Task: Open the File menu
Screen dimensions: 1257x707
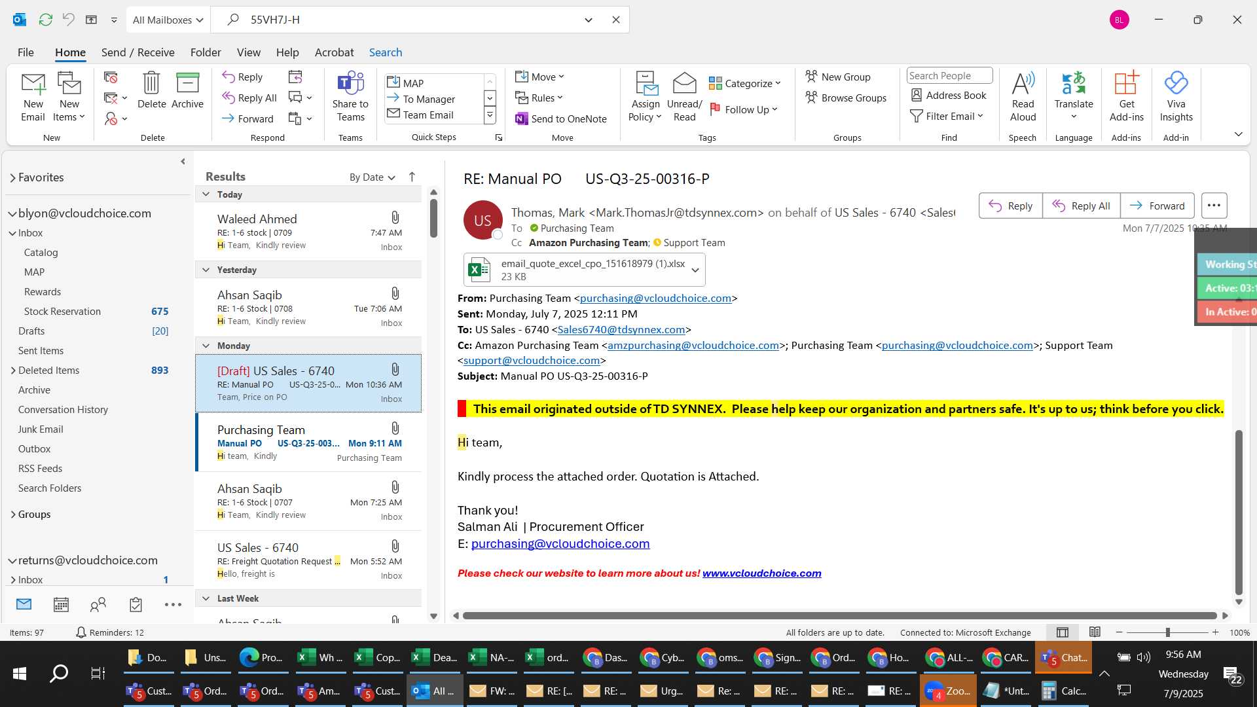Action: (26, 52)
